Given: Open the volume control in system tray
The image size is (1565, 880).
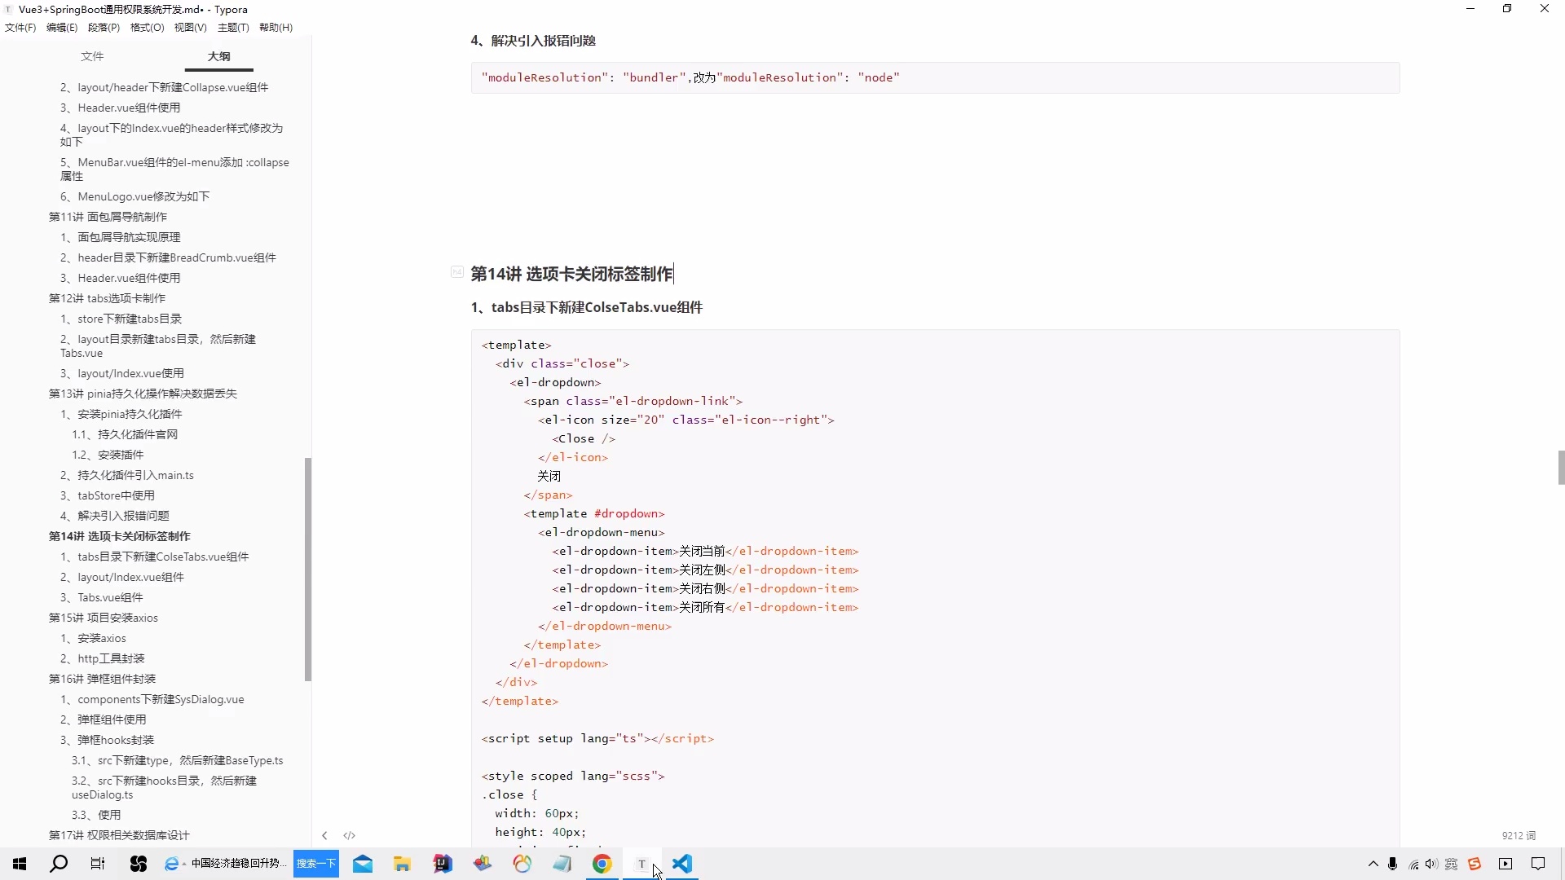Looking at the screenshot, I should (1432, 864).
